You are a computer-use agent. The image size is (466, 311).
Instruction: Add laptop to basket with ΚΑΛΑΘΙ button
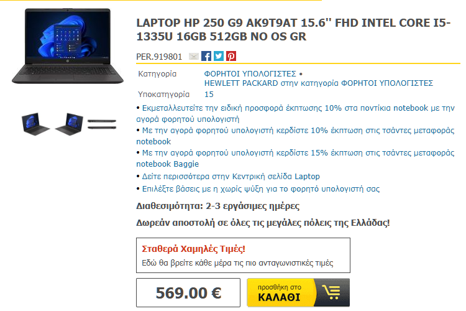298,292
